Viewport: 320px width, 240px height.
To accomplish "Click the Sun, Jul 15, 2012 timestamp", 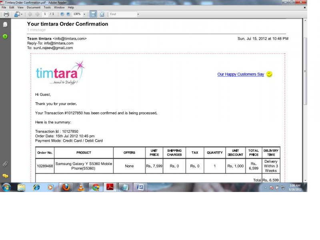I will 263,38.
